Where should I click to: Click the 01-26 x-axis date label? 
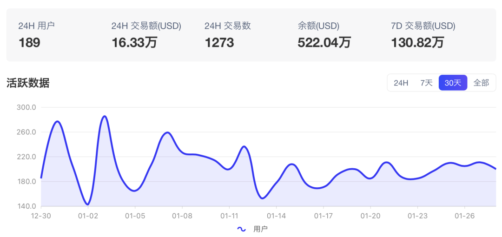pos(464,216)
